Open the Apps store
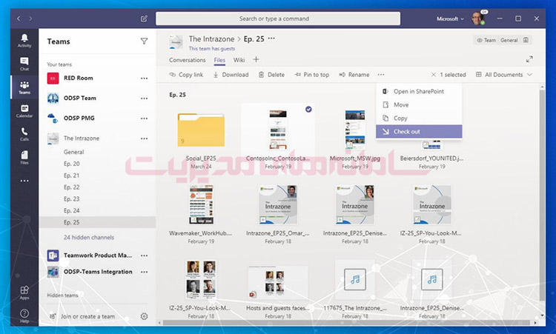556x334 pixels. tap(24, 293)
